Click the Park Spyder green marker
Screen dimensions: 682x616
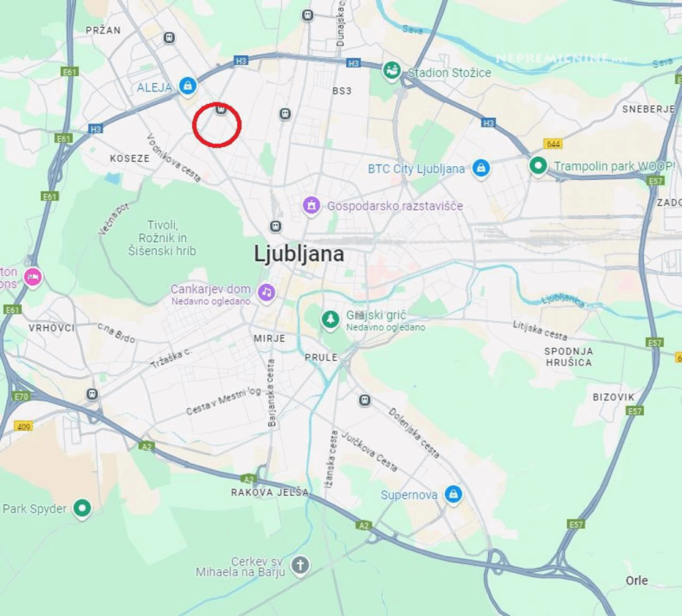tap(81, 507)
